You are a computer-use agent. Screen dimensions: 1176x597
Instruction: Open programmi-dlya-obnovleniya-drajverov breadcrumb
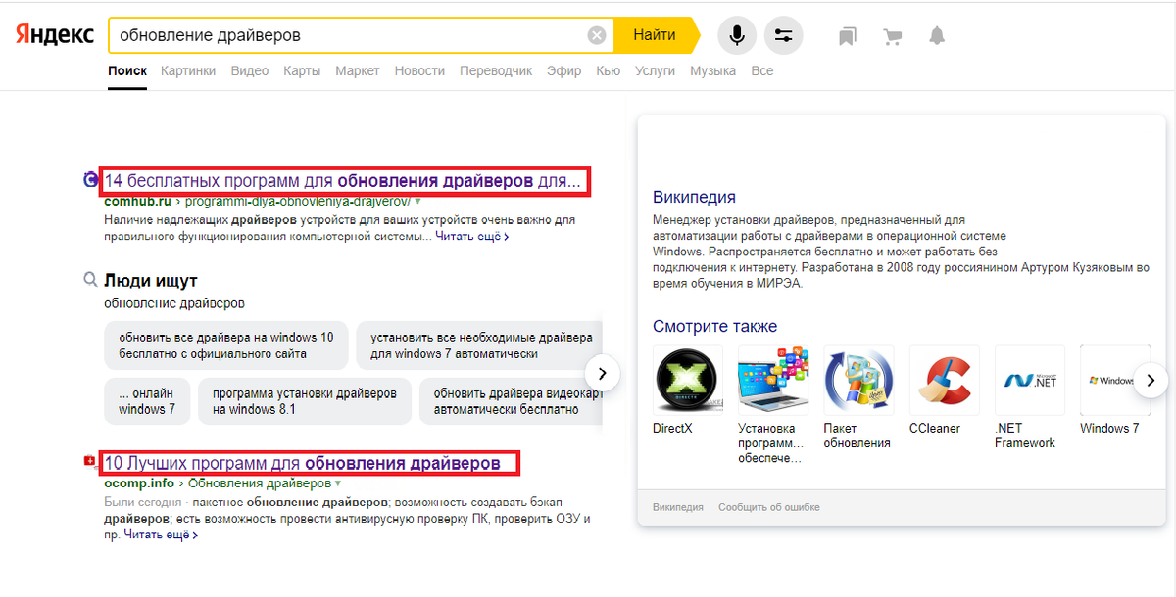point(298,201)
